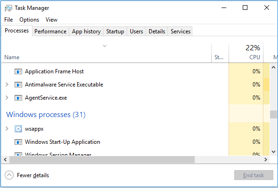
Task: Click the vertical scrollbar up arrow
Action: pos(273,67)
